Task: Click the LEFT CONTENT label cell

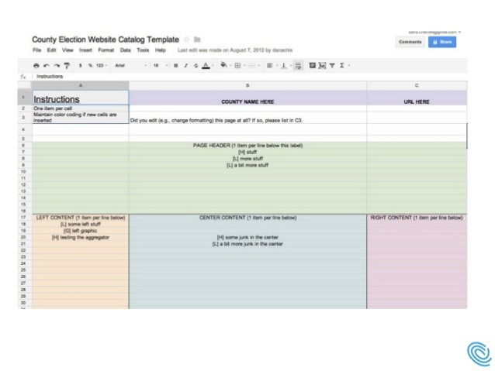Action: (x=80, y=218)
